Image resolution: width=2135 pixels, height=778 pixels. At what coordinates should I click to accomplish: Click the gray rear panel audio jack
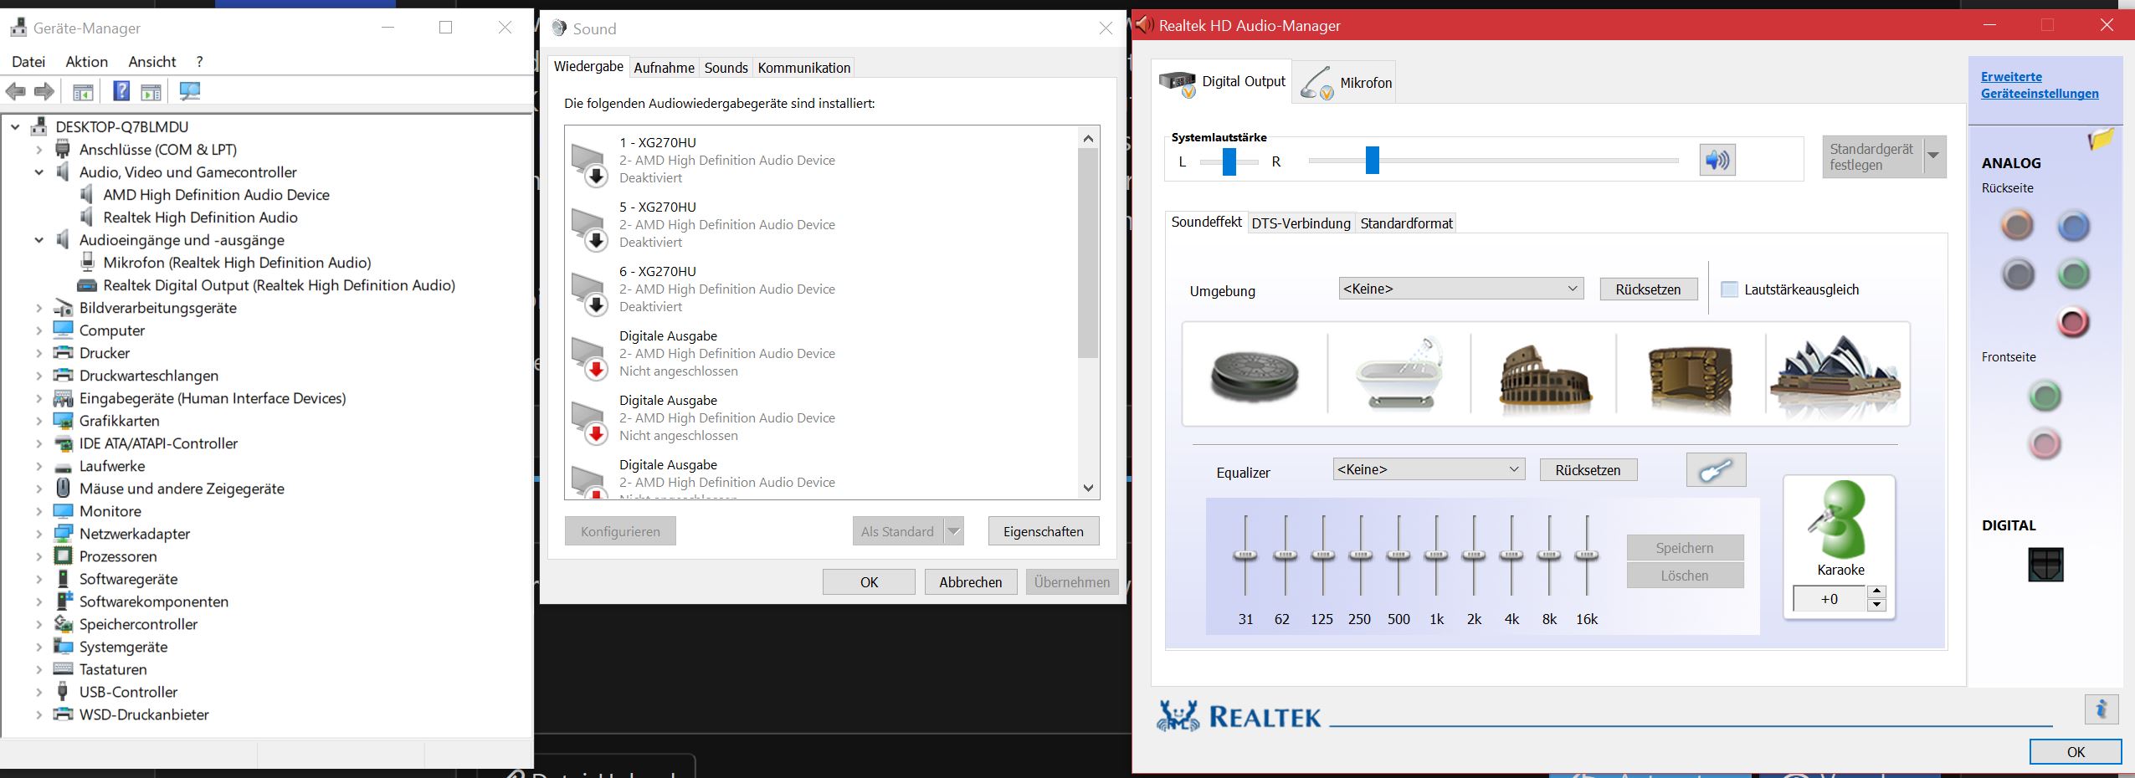coord(2018,274)
